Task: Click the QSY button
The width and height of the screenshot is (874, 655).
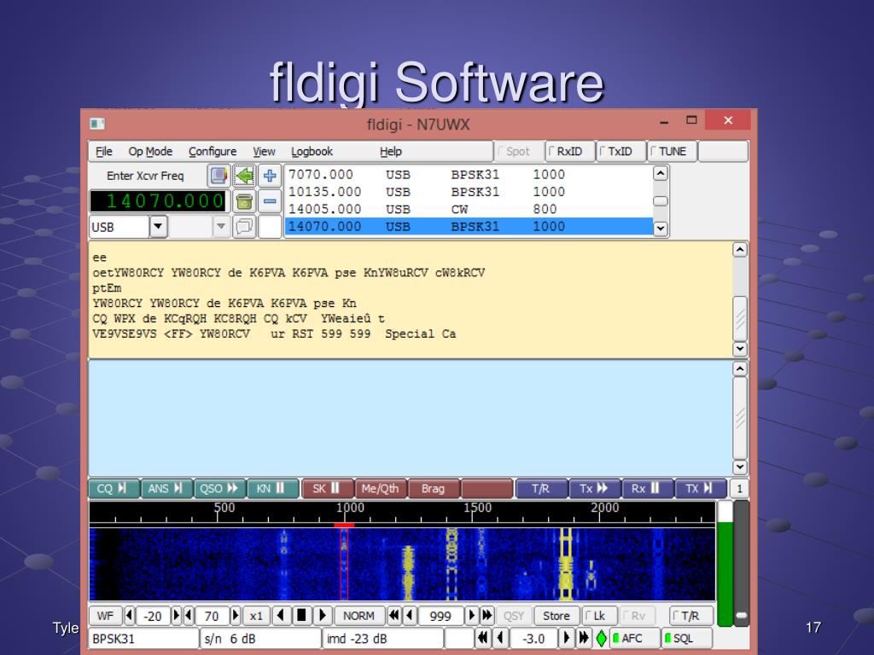Action: click(513, 616)
